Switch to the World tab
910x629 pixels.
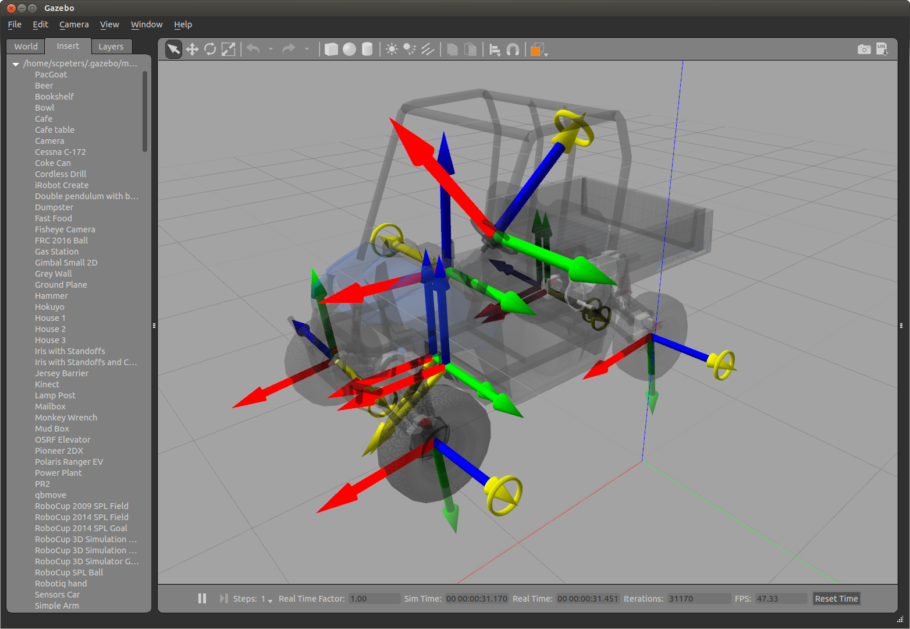click(26, 47)
